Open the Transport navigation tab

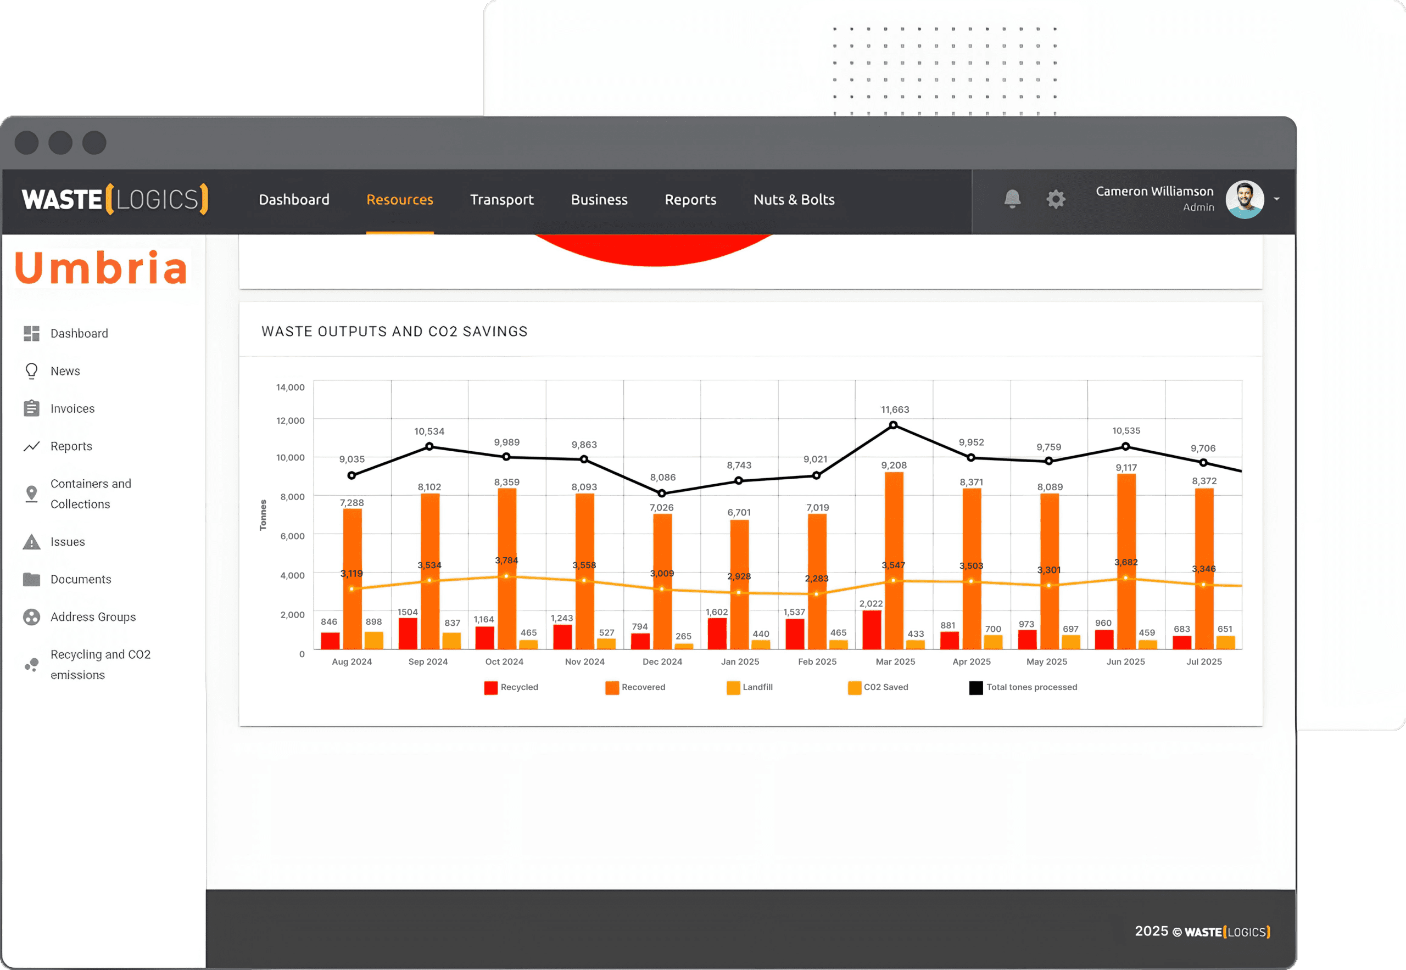[501, 199]
